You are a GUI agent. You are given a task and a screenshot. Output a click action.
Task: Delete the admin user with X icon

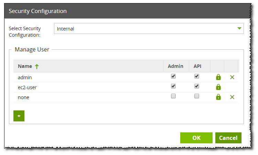(x=232, y=77)
